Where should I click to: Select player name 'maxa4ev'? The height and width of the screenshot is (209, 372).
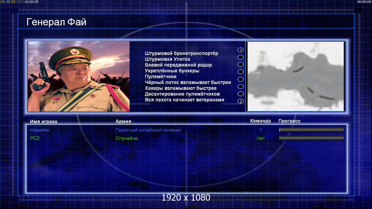[x=40, y=130]
